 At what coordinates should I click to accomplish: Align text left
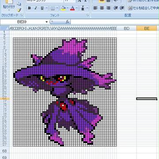coord(95,8)
